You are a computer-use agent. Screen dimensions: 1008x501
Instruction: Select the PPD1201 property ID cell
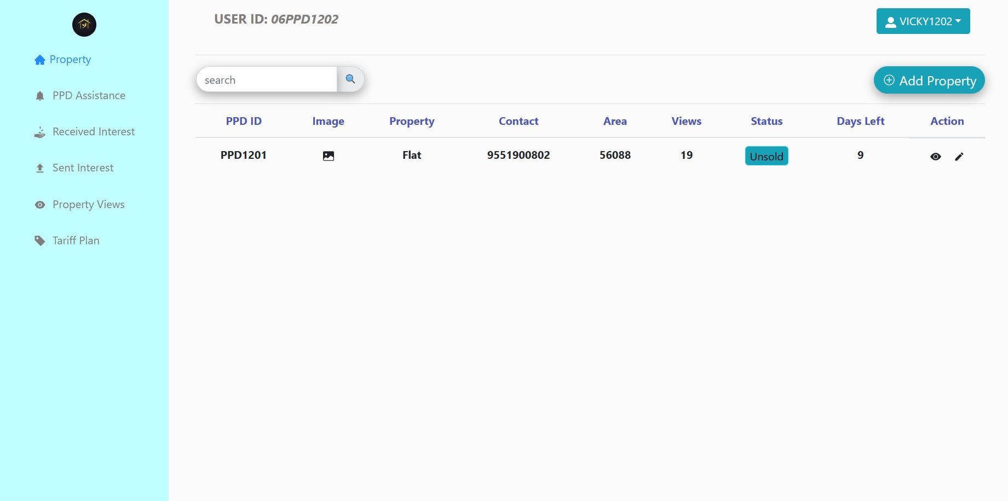coord(244,155)
